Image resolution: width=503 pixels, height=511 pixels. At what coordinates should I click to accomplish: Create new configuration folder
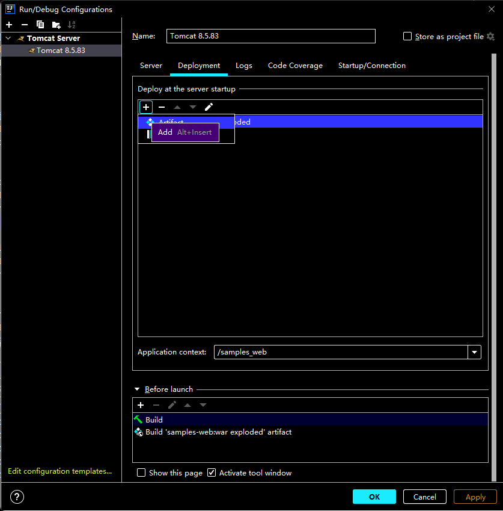[56, 25]
